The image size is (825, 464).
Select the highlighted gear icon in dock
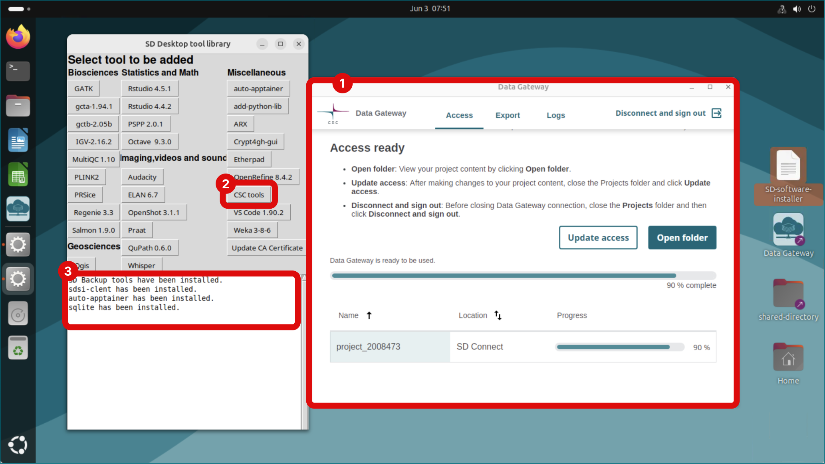pos(18,278)
